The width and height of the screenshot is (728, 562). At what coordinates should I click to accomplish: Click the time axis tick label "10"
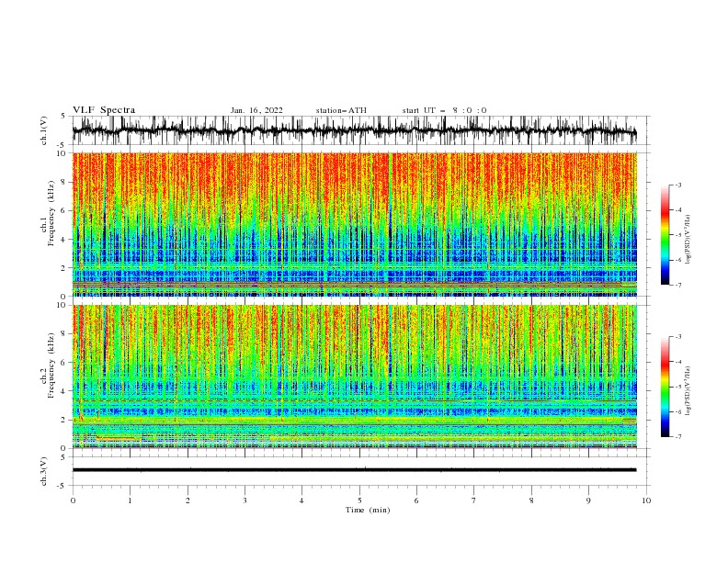click(x=646, y=500)
